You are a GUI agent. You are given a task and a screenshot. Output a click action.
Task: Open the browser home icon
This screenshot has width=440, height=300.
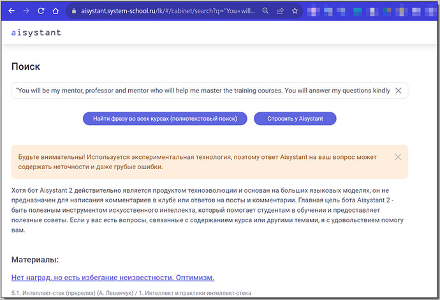tap(55, 11)
